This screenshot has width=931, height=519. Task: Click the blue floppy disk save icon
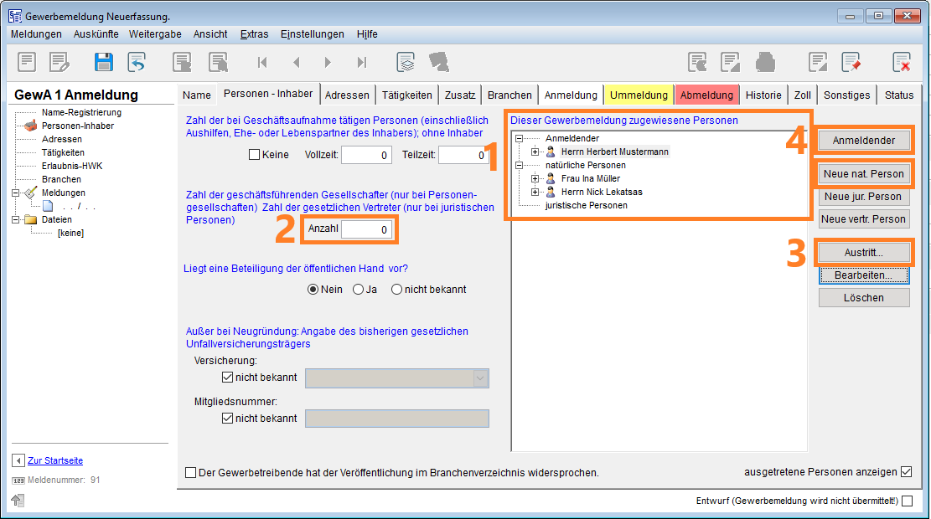click(x=104, y=62)
